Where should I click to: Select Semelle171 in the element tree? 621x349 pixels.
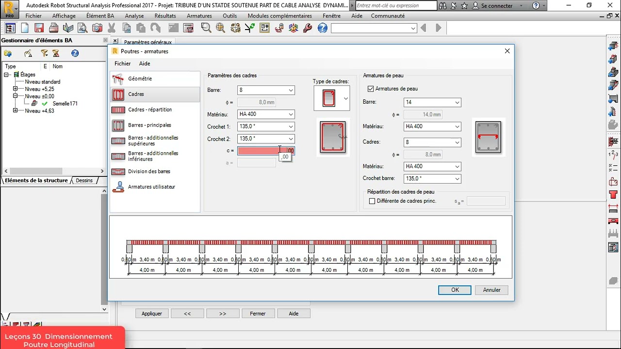pos(65,104)
